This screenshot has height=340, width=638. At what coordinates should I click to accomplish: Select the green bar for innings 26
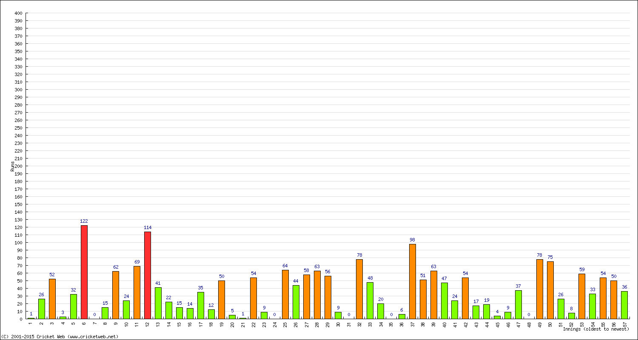click(x=296, y=302)
